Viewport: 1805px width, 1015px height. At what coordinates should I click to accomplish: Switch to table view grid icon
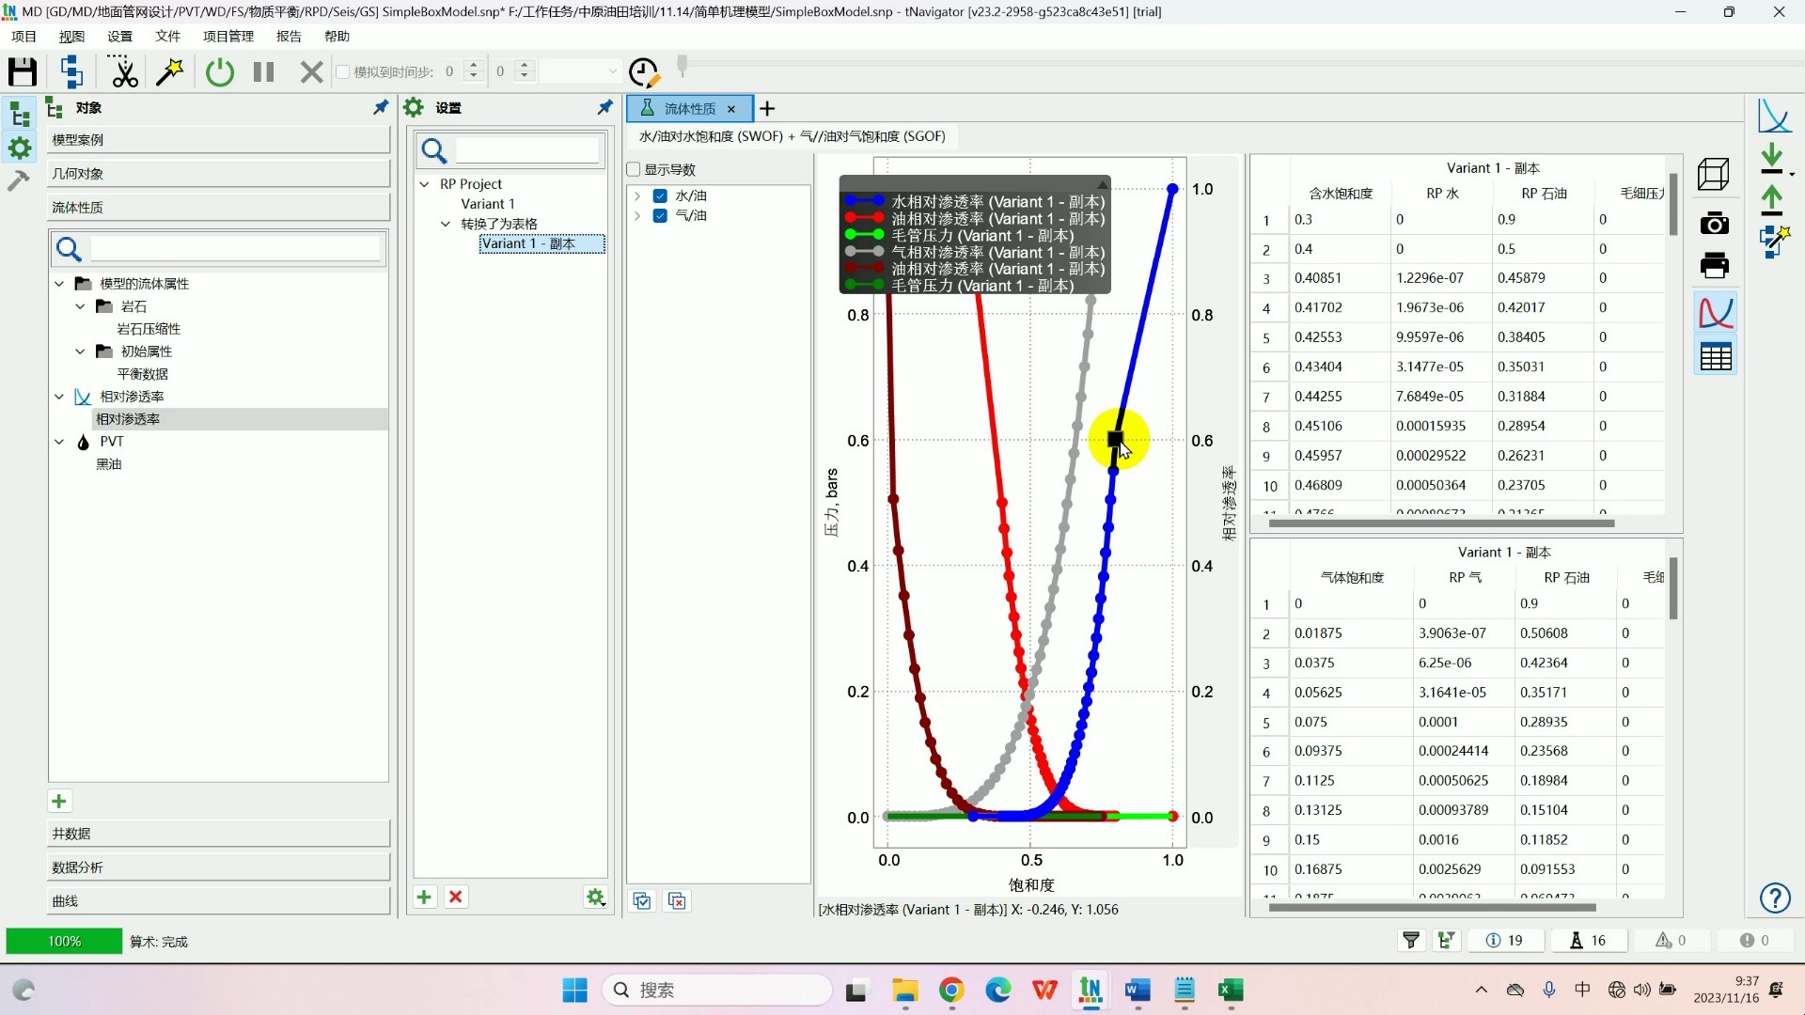point(1716,357)
